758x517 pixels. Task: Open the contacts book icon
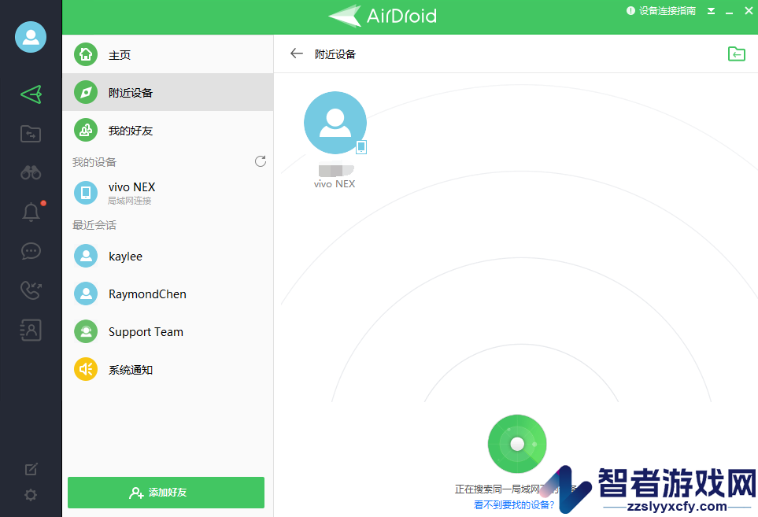[x=31, y=330]
